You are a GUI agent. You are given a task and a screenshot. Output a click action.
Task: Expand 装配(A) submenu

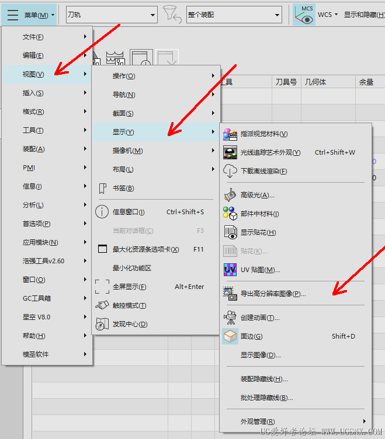click(x=47, y=149)
